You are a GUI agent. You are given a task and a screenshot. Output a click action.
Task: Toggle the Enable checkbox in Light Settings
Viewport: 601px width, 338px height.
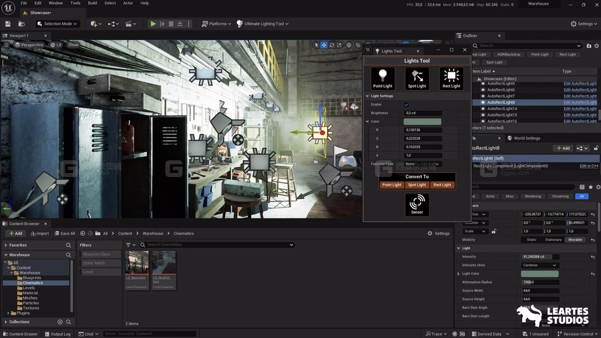point(406,105)
